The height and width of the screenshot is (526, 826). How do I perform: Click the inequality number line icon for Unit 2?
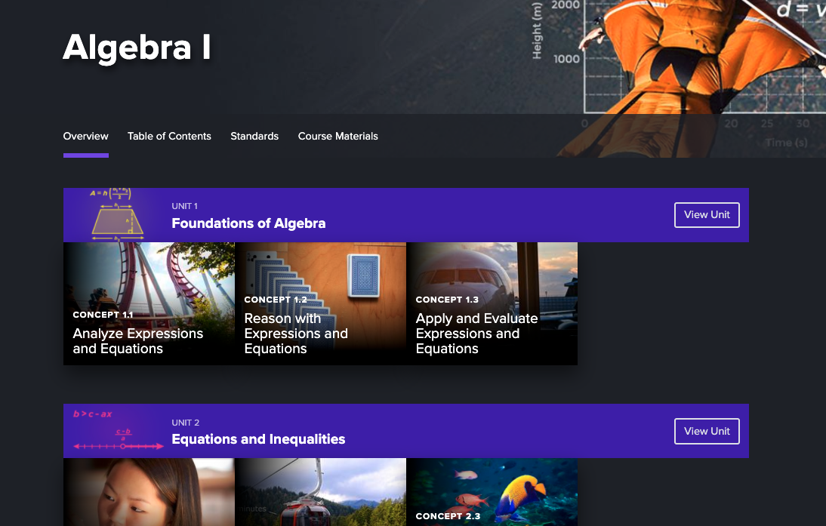(x=119, y=431)
